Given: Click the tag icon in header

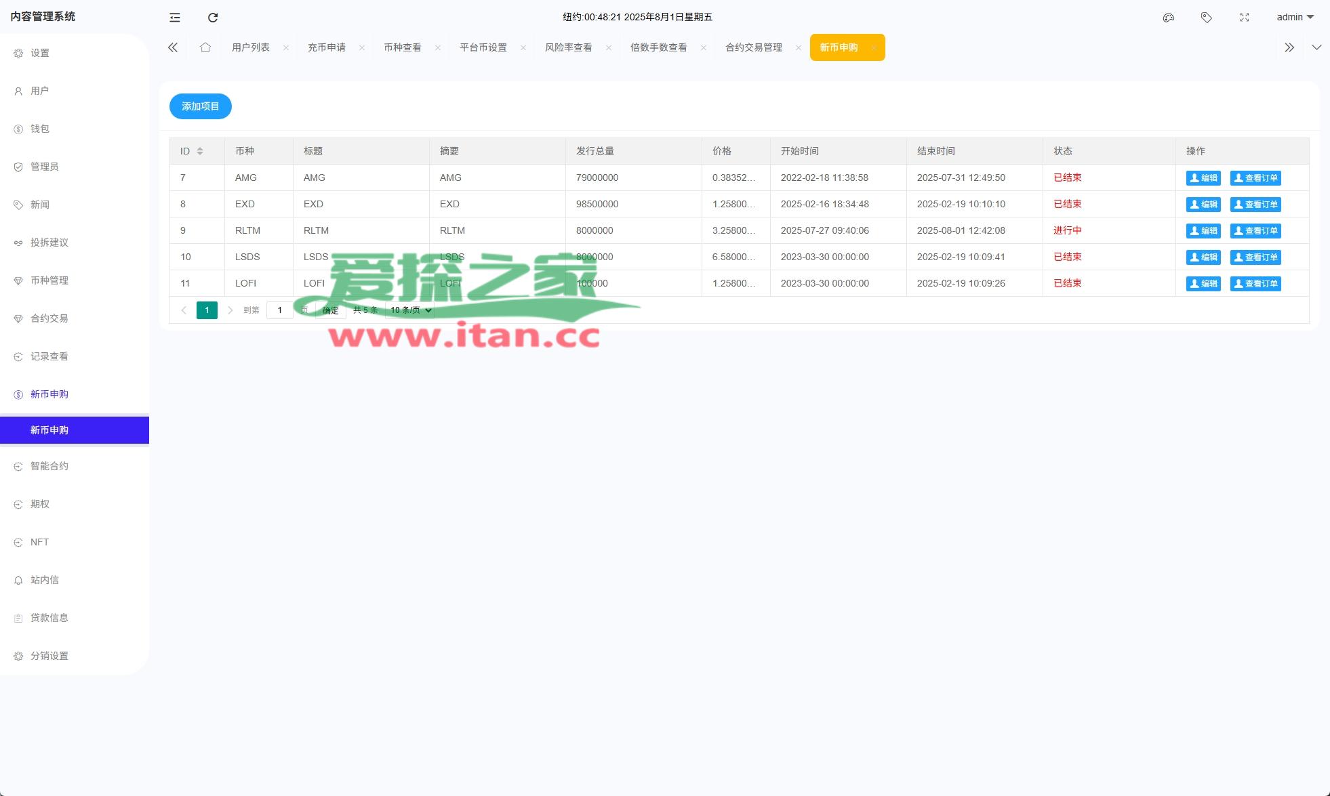Looking at the screenshot, I should tap(1206, 18).
